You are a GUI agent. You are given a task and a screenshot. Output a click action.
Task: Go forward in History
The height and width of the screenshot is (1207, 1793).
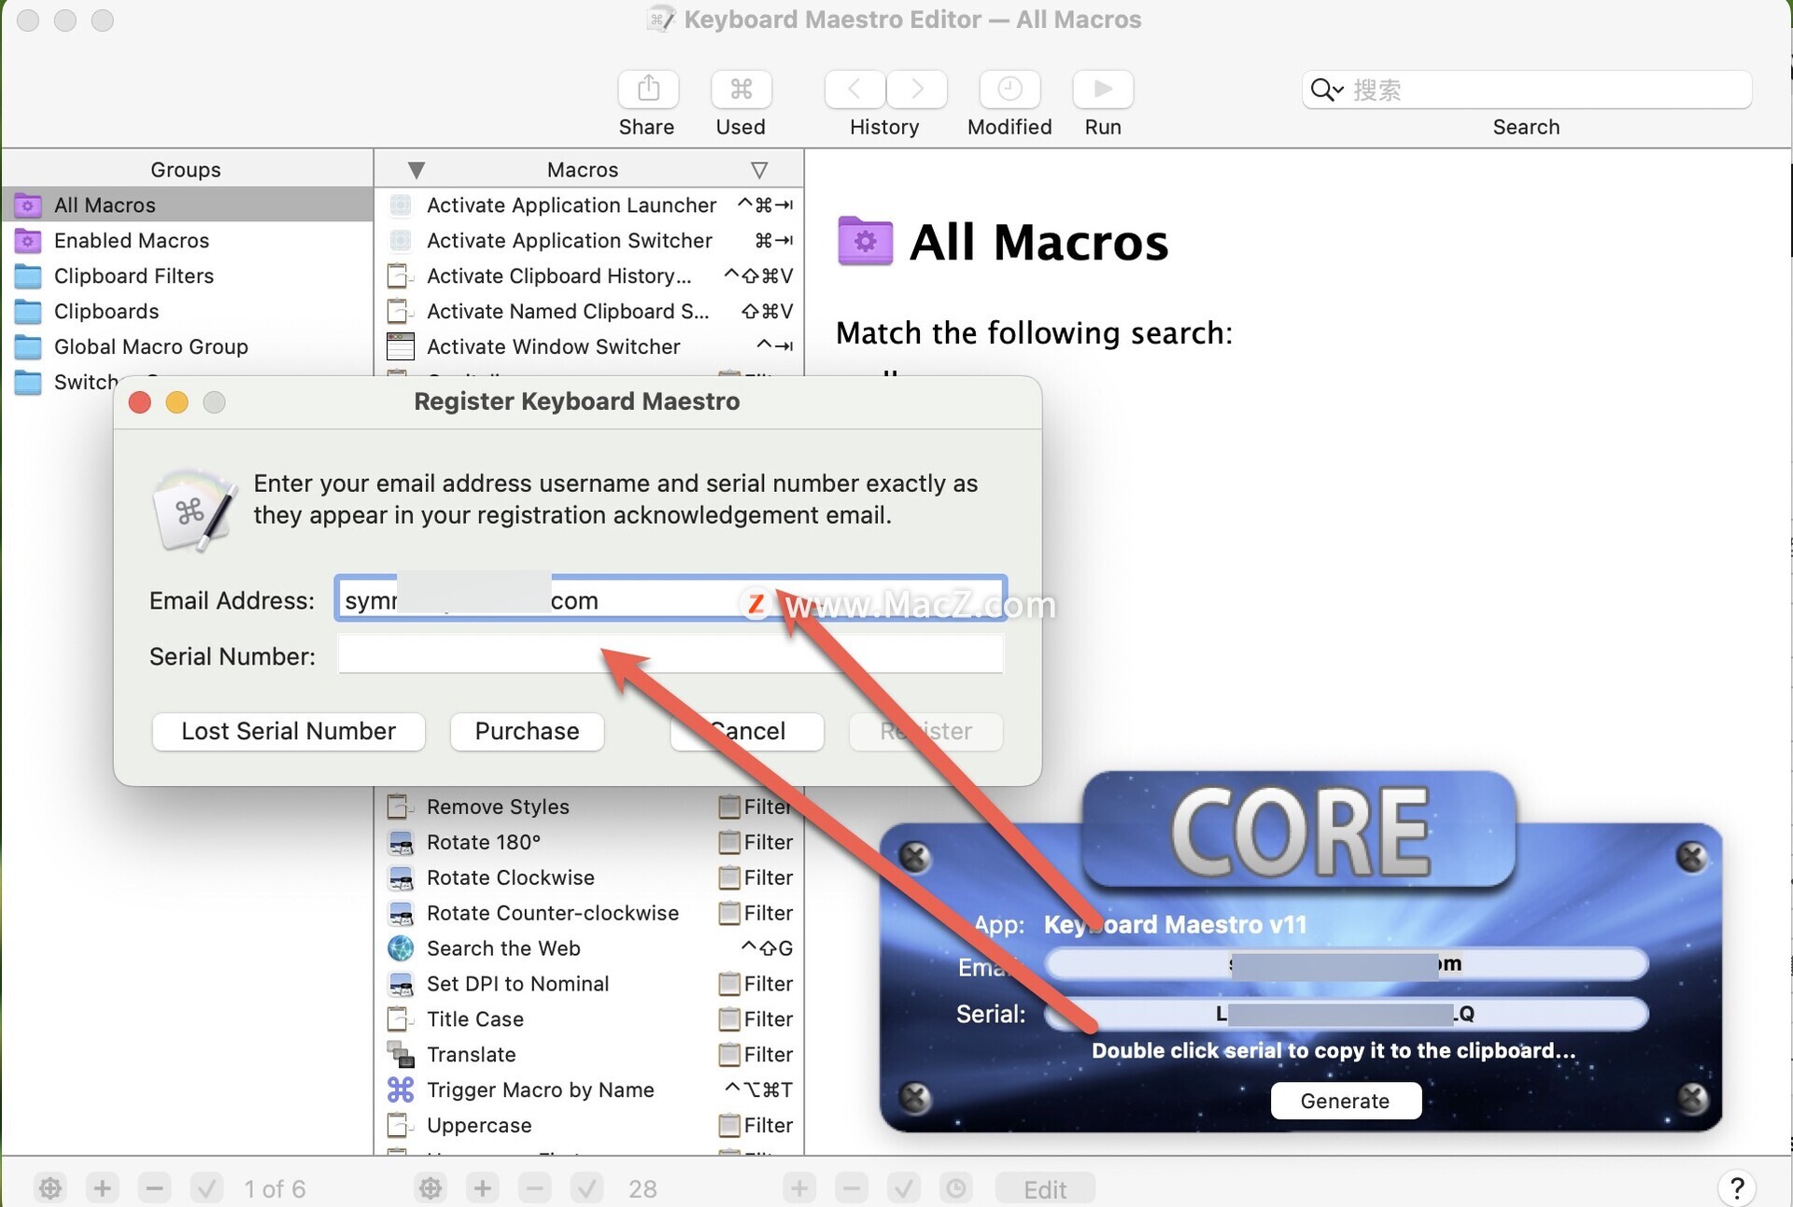(917, 90)
